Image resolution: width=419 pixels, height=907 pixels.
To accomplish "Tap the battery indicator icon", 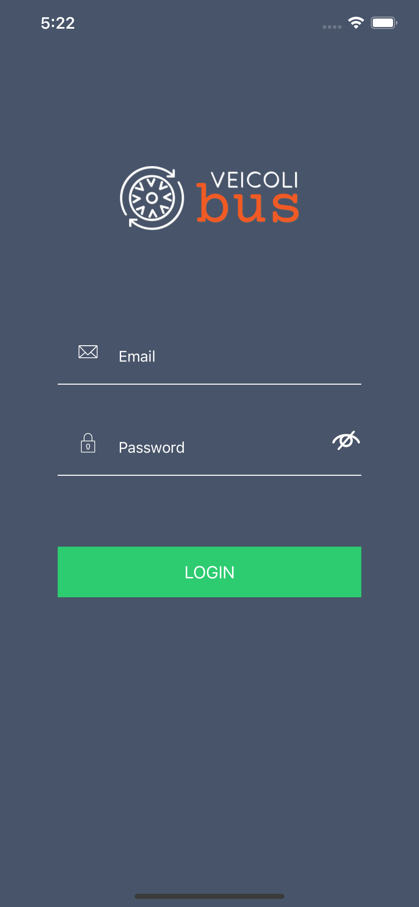I will 384,23.
